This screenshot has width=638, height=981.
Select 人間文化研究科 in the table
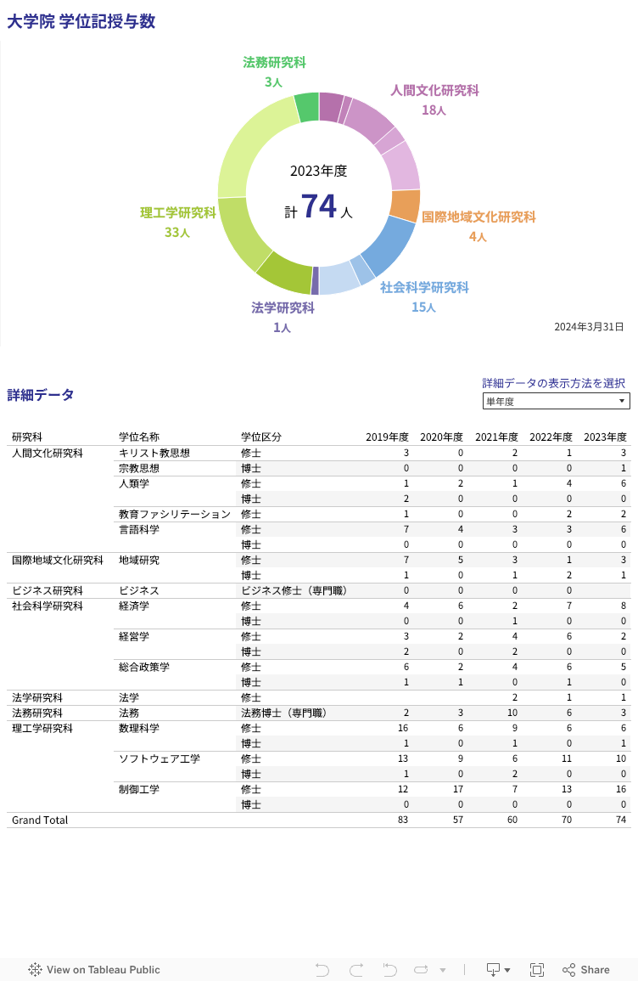click(48, 453)
